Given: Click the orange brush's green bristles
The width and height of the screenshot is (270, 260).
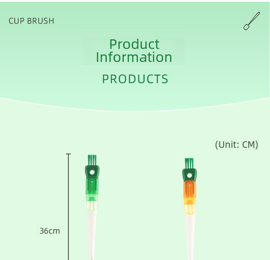Looking at the screenshot, I should click(189, 163).
